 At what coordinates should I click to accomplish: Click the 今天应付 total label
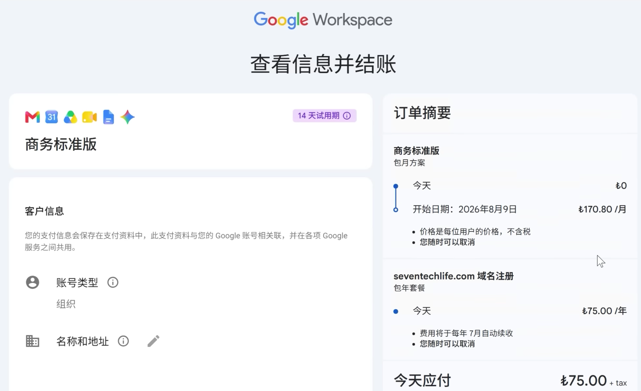[x=423, y=381]
